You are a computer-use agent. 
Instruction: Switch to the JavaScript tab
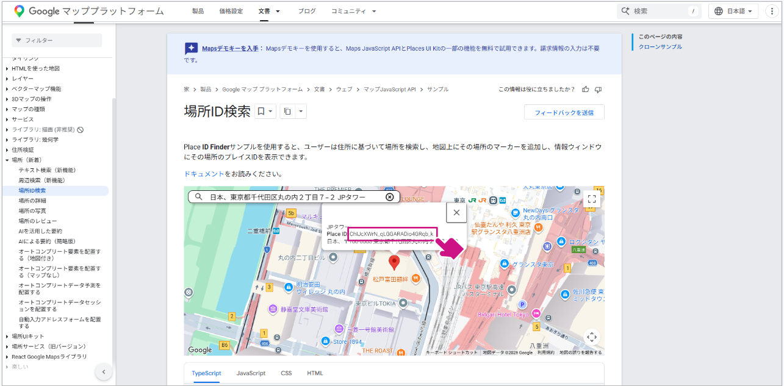pos(251,373)
